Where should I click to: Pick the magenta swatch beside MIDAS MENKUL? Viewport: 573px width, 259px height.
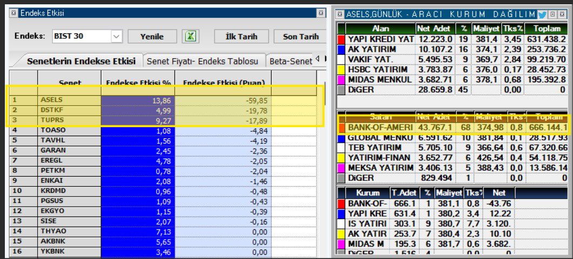[x=341, y=79]
